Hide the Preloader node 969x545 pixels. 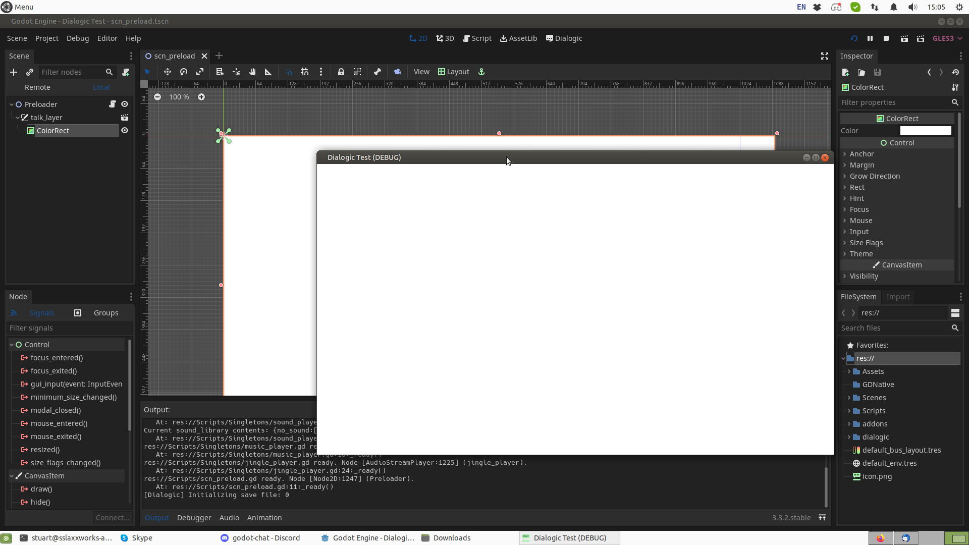point(124,104)
